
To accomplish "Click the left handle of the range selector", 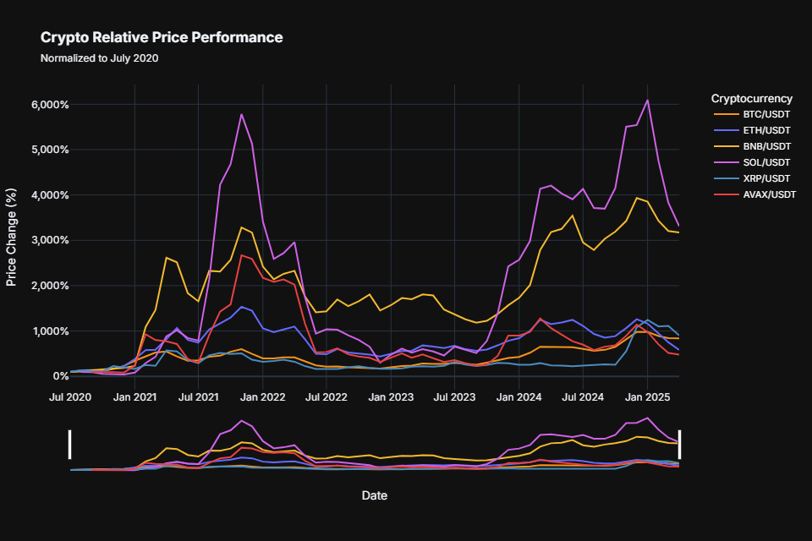I will [70, 444].
